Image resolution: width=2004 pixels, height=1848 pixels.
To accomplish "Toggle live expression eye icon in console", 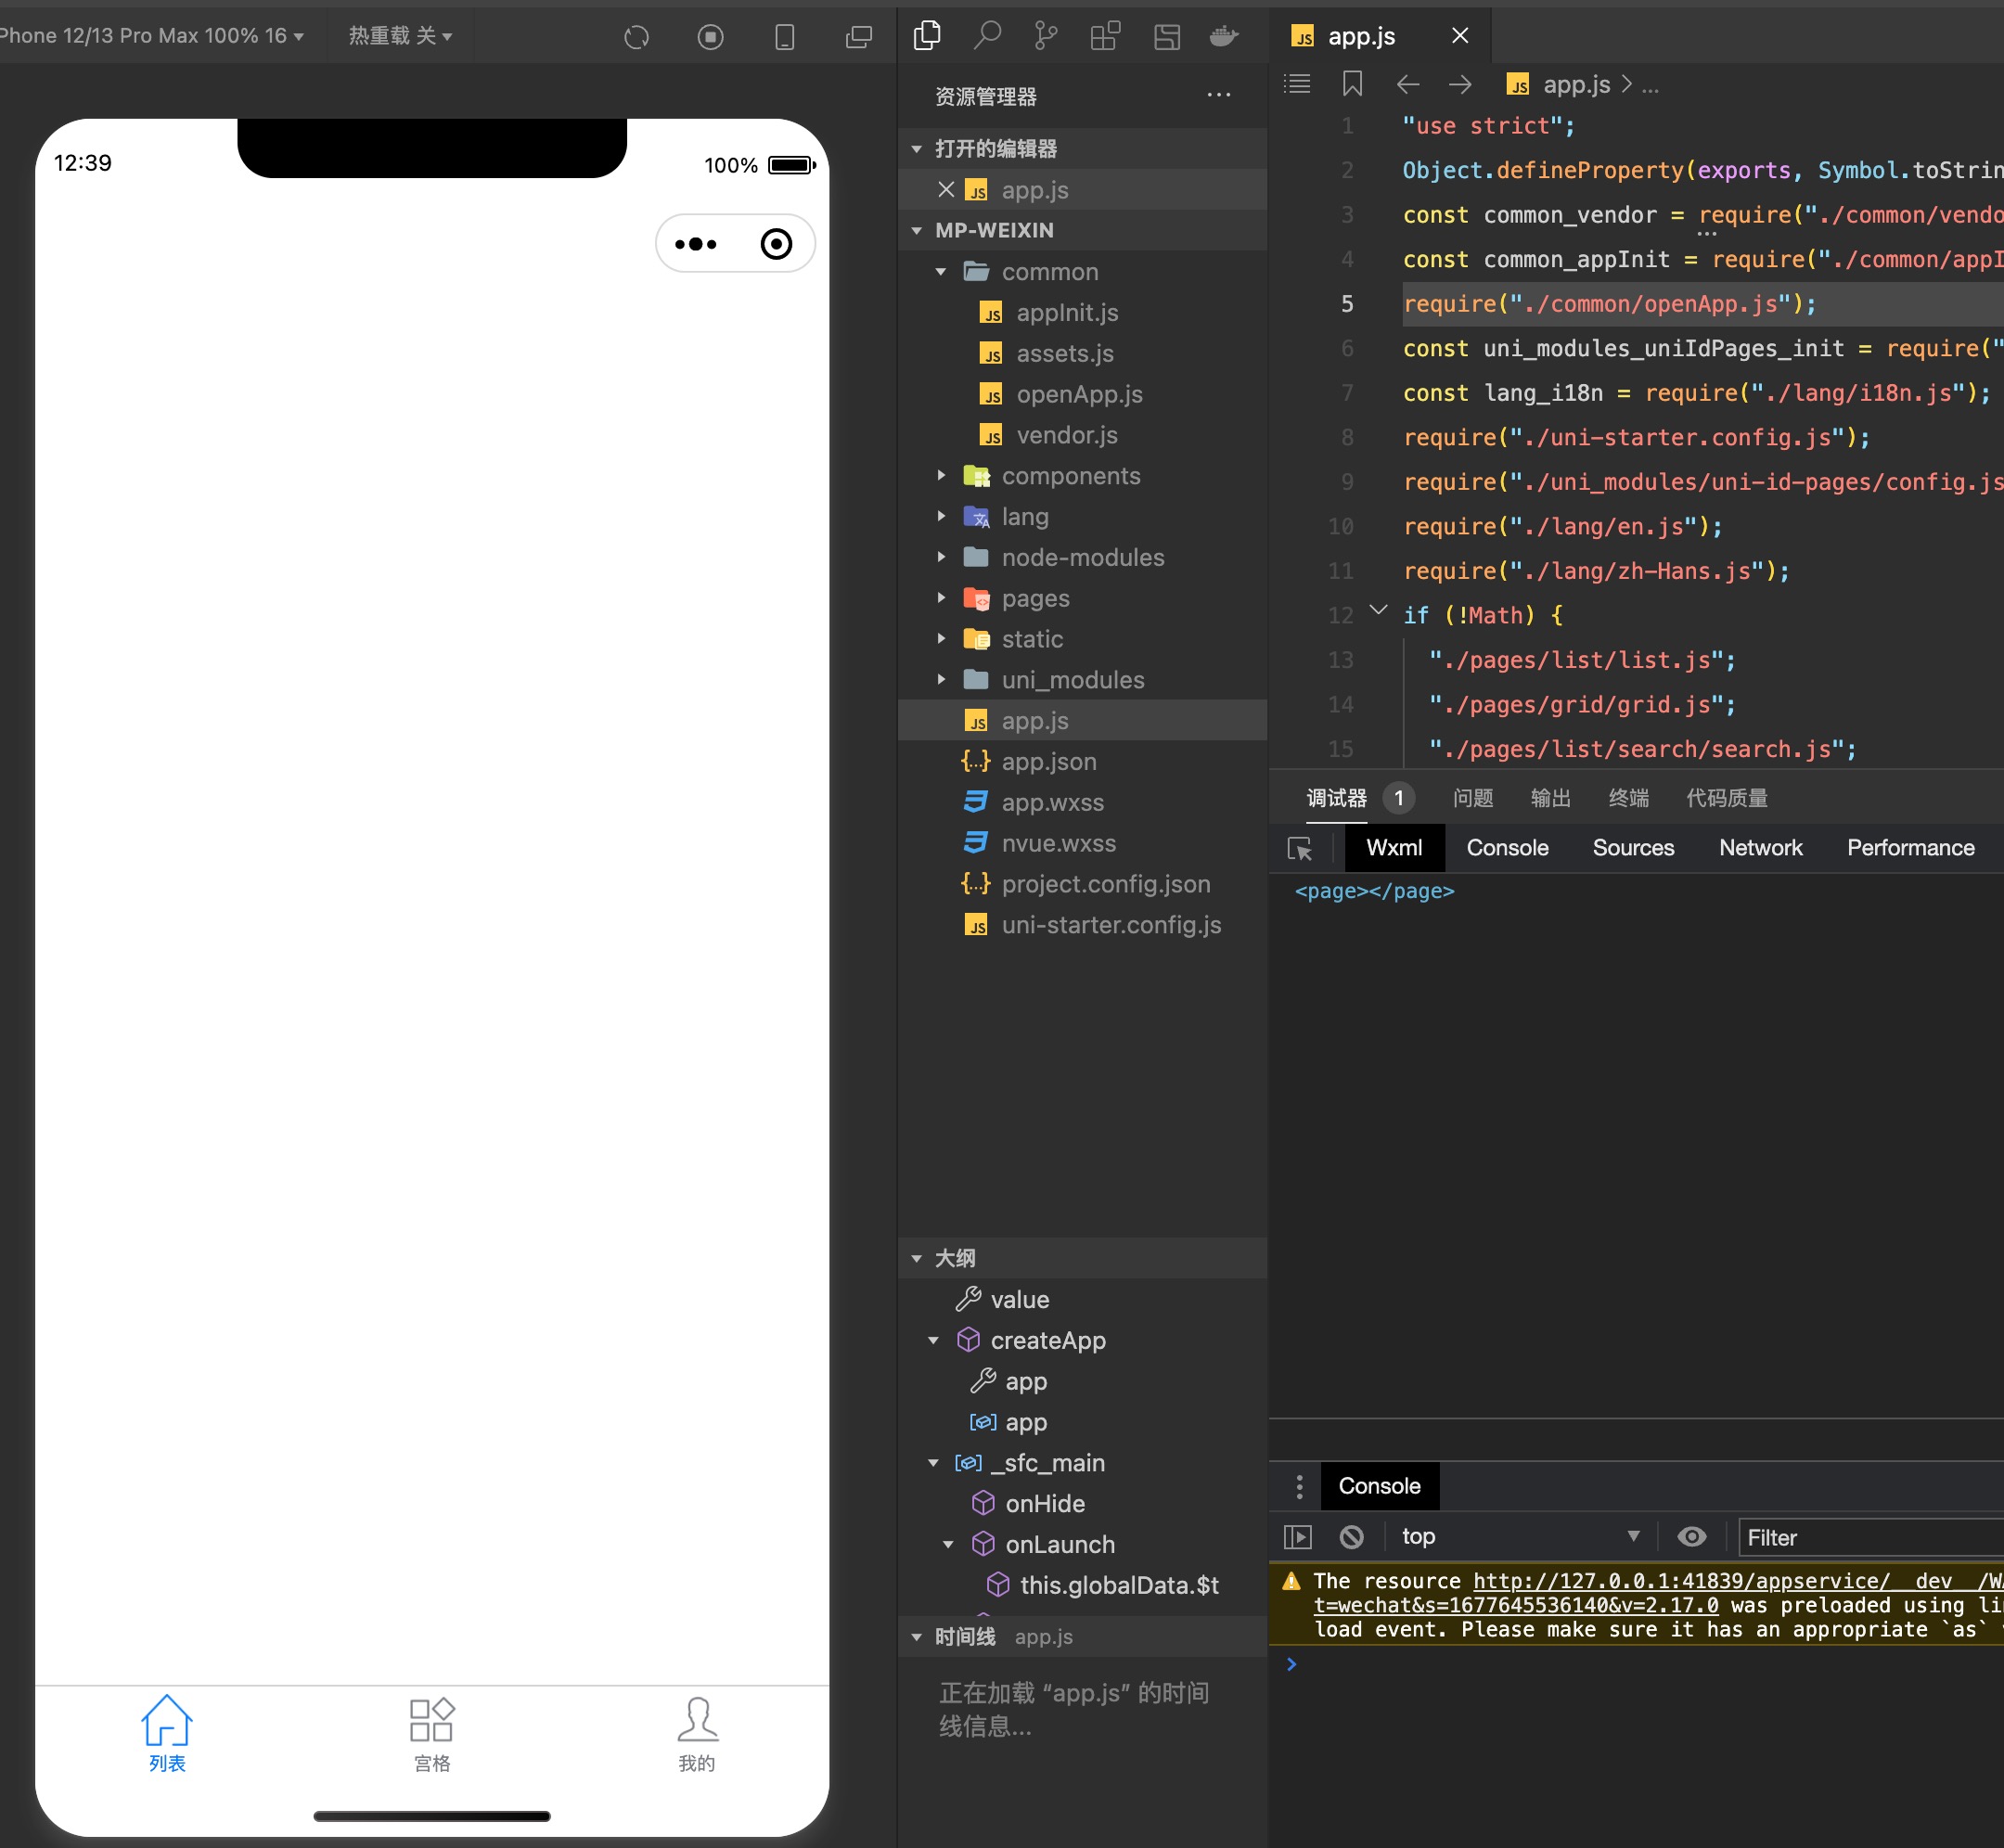I will tap(1691, 1537).
